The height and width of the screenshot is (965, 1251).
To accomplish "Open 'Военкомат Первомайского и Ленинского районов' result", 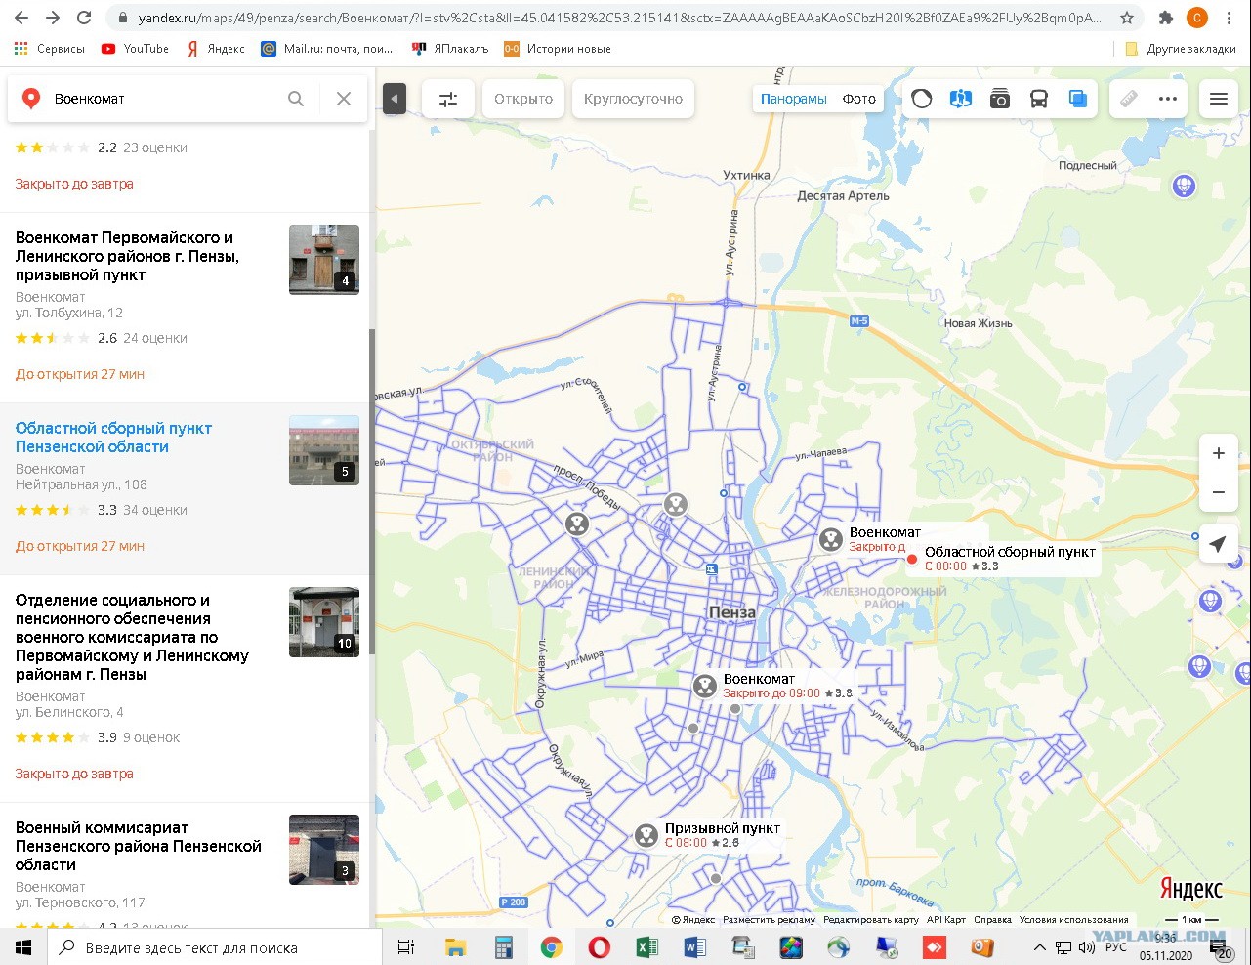I will point(127,256).
